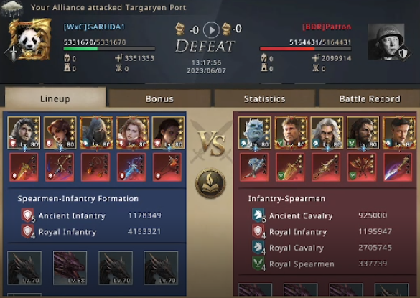The height and width of the screenshot is (298, 420).
Task: Click the Royal Spearmen green icon
Action: (258, 264)
